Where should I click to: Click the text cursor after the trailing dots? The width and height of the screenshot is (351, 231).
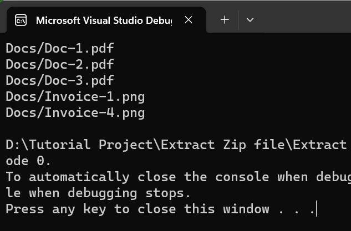(x=317, y=209)
